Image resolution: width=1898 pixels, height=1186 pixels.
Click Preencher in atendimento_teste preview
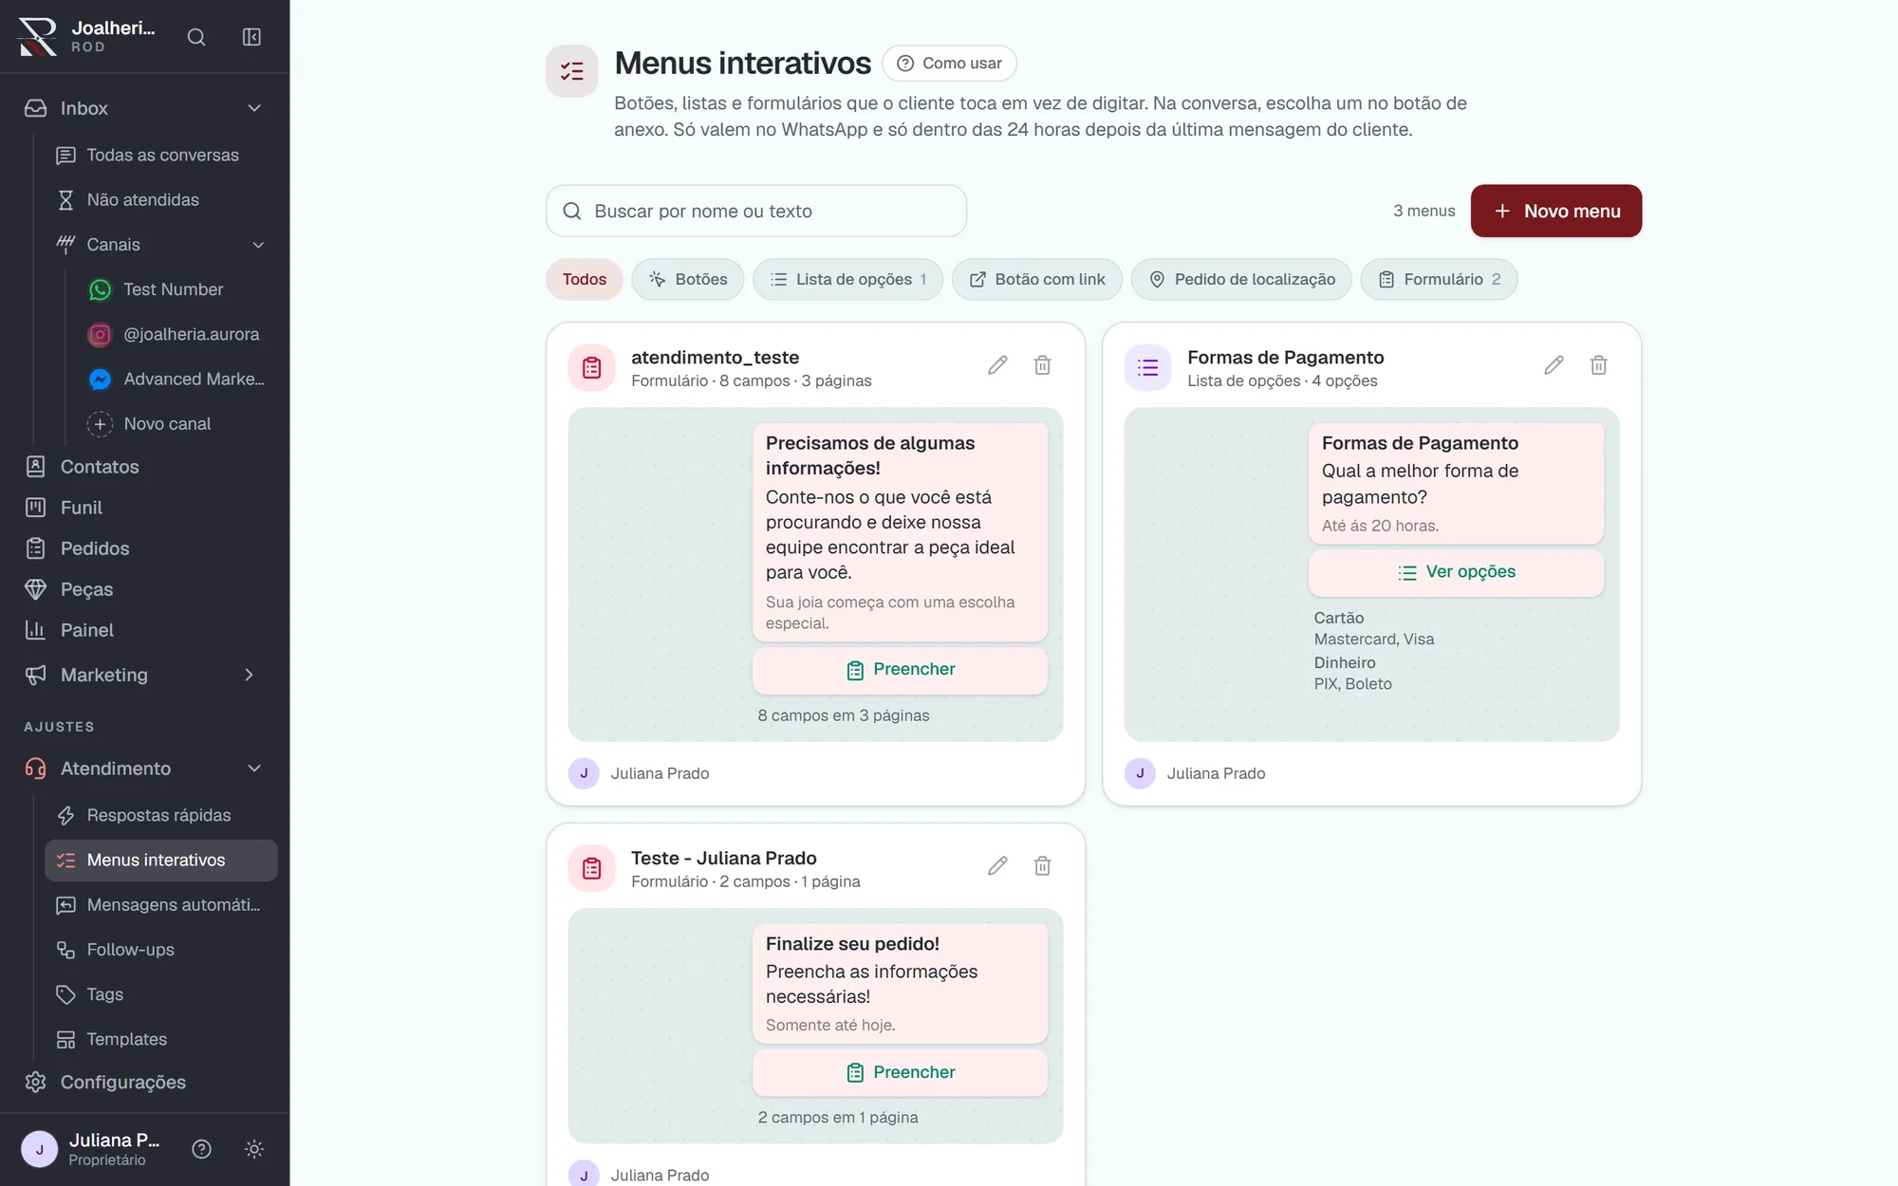[x=900, y=670]
